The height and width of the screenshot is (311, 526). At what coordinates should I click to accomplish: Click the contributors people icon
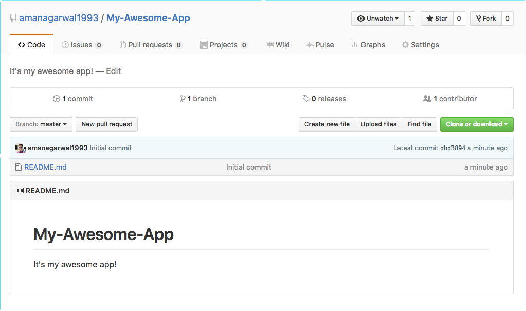[427, 99]
